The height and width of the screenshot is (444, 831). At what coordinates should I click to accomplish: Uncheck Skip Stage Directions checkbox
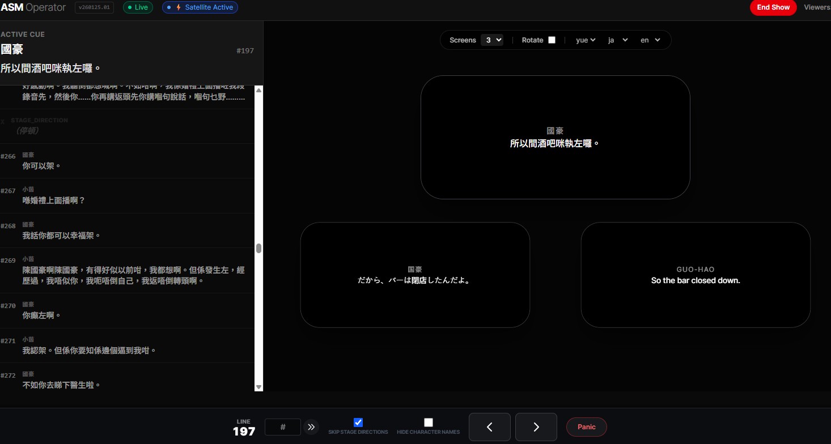pos(358,422)
